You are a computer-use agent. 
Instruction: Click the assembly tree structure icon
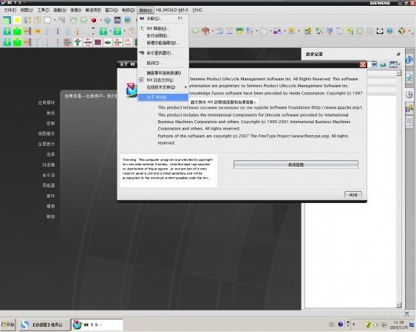coord(62,20)
